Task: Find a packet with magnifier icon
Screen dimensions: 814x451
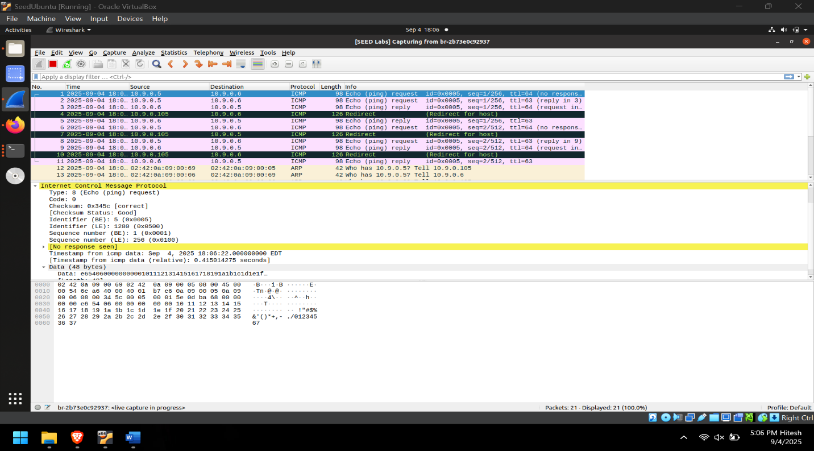Action: pyautogui.click(x=156, y=64)
